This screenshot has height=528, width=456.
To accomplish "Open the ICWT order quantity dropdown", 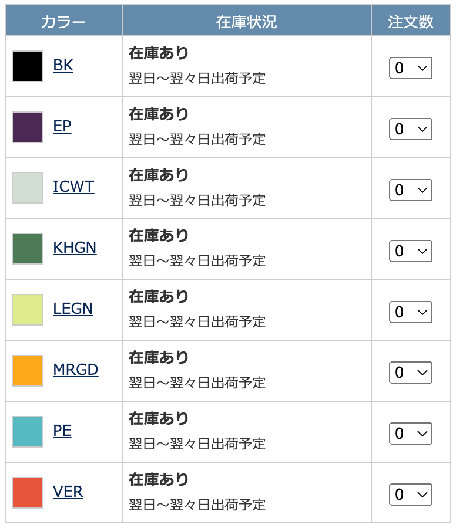I will click(411, 190).
